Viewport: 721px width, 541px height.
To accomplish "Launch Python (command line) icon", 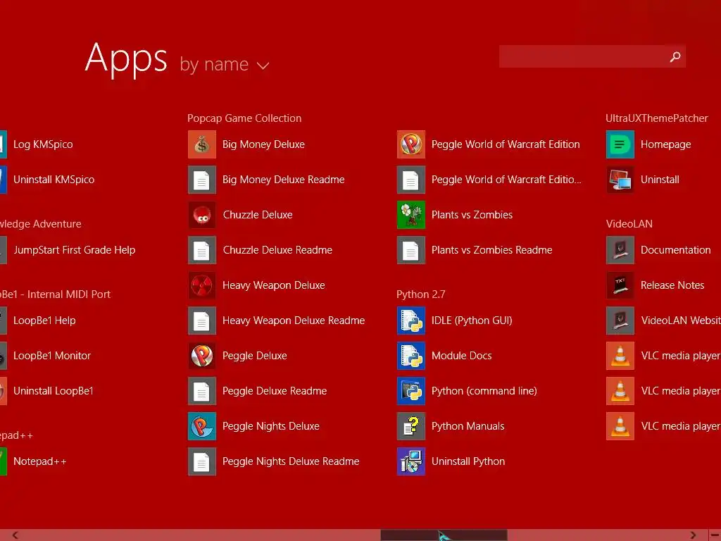I will pyautogui.click(x=411, y=391).
